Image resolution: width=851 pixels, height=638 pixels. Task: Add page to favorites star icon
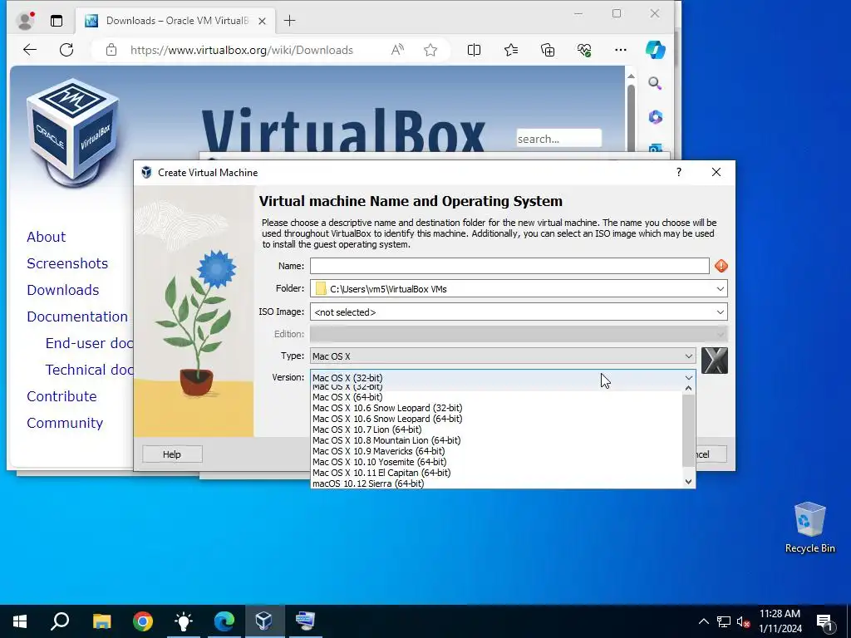click(430, 50)
